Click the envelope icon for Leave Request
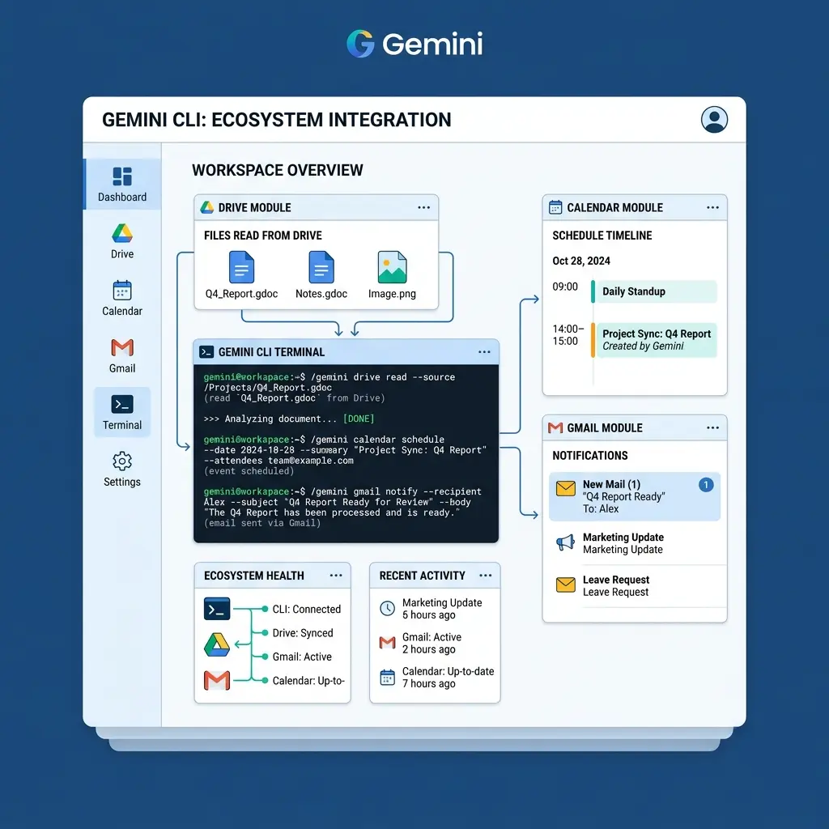Screen dimensions: 829x829 pos(566,585)
